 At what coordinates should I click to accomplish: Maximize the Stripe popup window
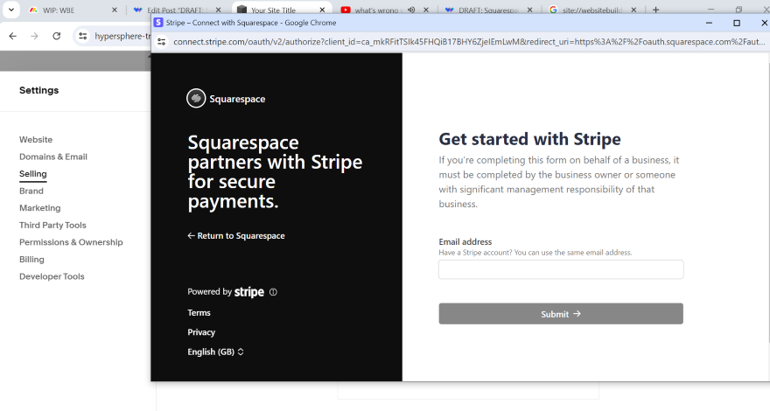737,23
